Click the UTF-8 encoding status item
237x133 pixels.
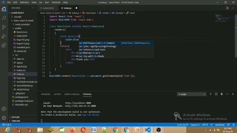(205, 125)
